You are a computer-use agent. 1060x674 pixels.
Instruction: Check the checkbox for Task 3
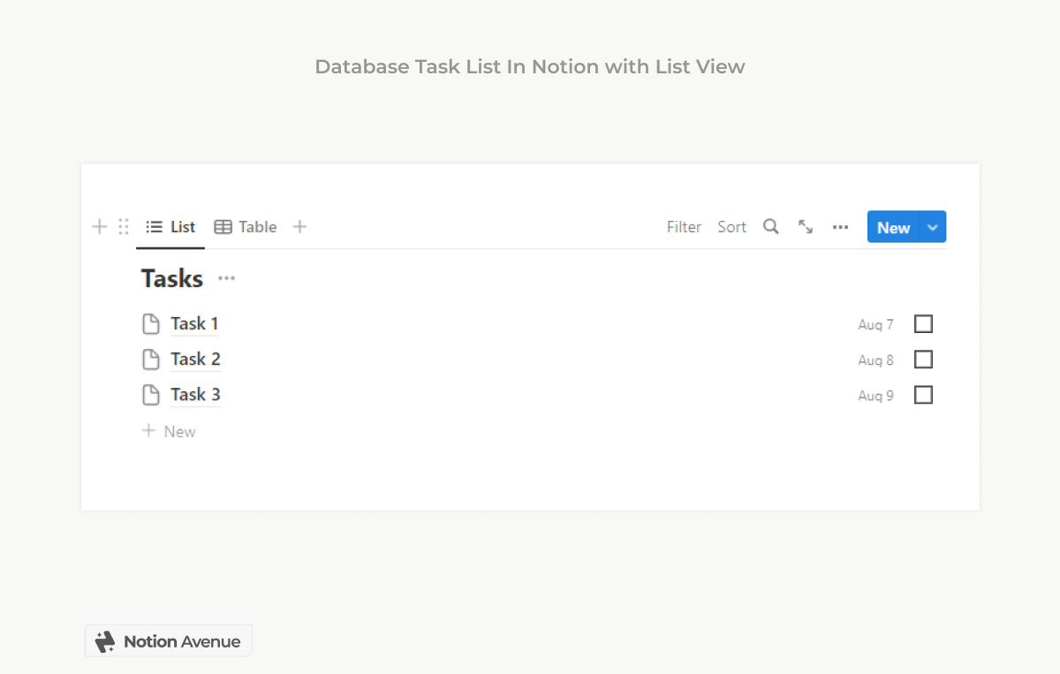(x=923, y=395)
